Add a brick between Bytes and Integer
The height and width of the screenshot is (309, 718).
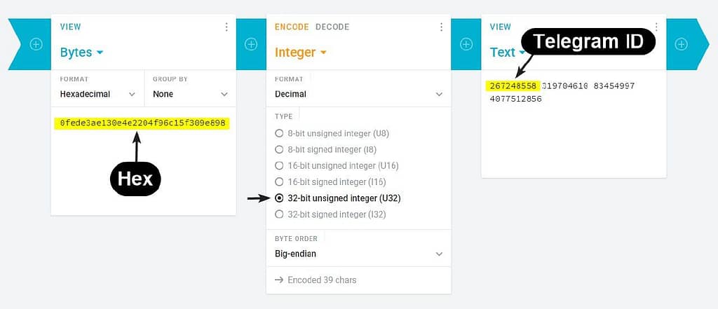251,44
